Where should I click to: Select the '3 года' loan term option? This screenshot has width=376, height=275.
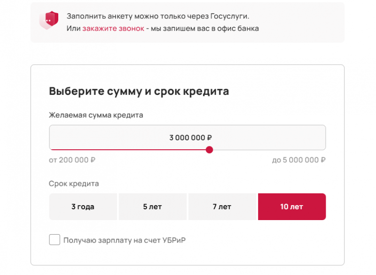pyautogui.click(x=83, y=206)
